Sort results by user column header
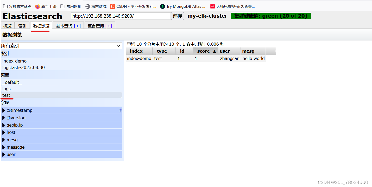The height and width of the screenshot is (187, 372). click(x=230, y=51)
